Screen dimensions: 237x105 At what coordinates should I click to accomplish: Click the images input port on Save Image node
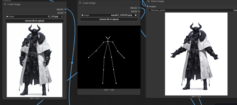147,6
